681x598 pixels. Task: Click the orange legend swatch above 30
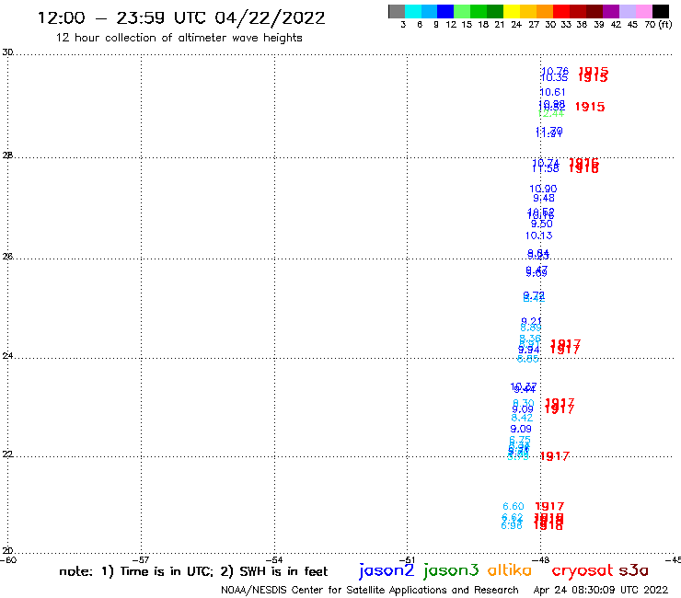click(x=545, y=11)
